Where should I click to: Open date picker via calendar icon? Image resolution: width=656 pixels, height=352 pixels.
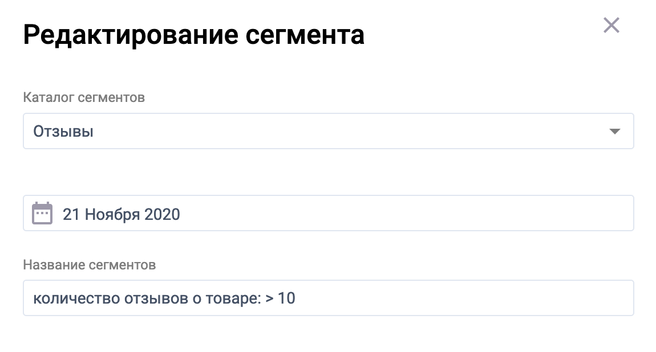(x=42, y=214)
